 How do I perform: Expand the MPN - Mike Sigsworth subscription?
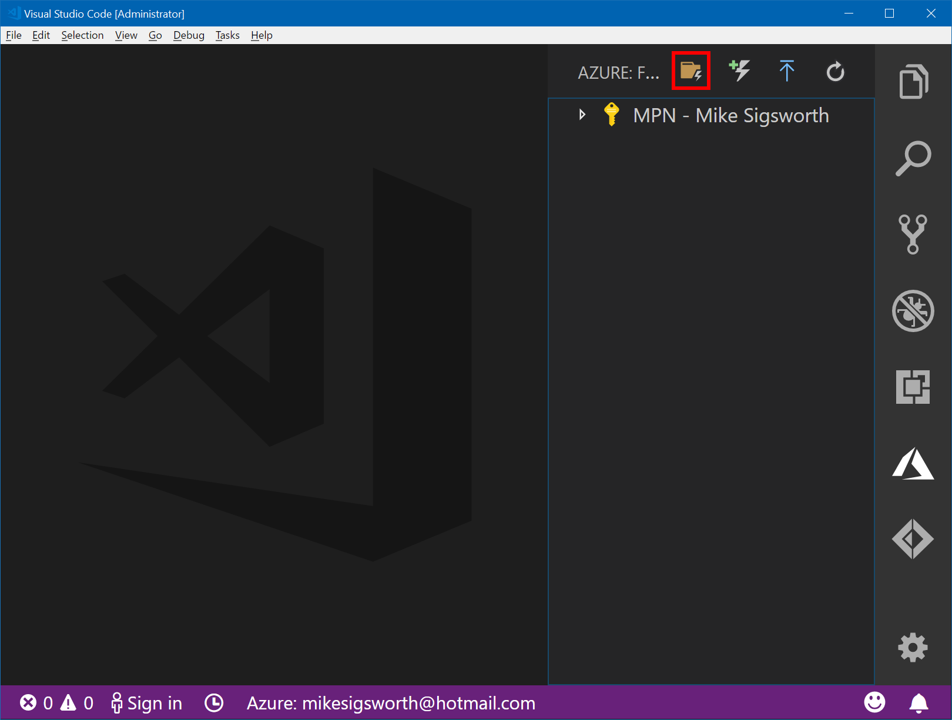(582, 115)
